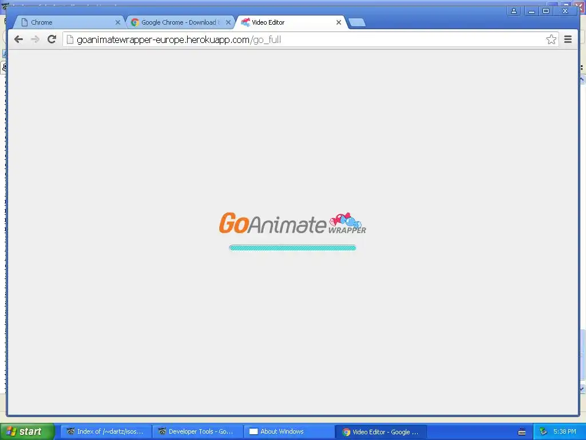Viewport: 586px width, 440px height.
Task: Open About Windows from the taskbar
Action: point(289,432)
